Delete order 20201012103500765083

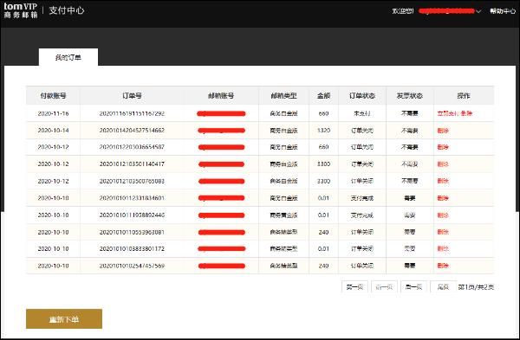443,181
